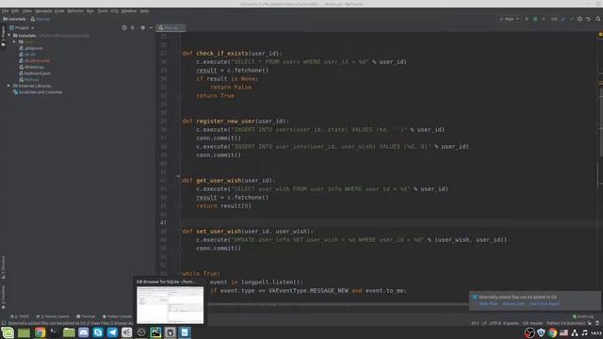Screen dimensions: 603x339
Task: Click Git update project icon
Action: click(563, 19)
